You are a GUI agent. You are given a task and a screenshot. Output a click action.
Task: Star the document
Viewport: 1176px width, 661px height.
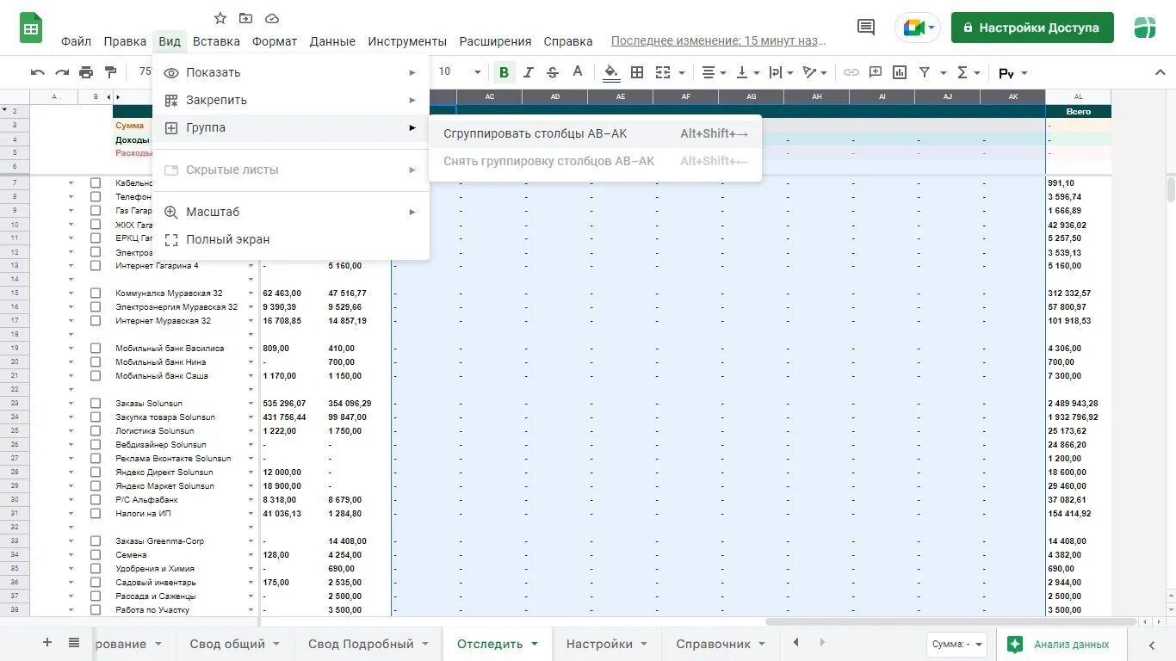click(220, 18)
